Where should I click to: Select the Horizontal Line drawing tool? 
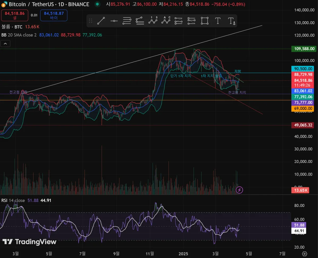point(114,21)
